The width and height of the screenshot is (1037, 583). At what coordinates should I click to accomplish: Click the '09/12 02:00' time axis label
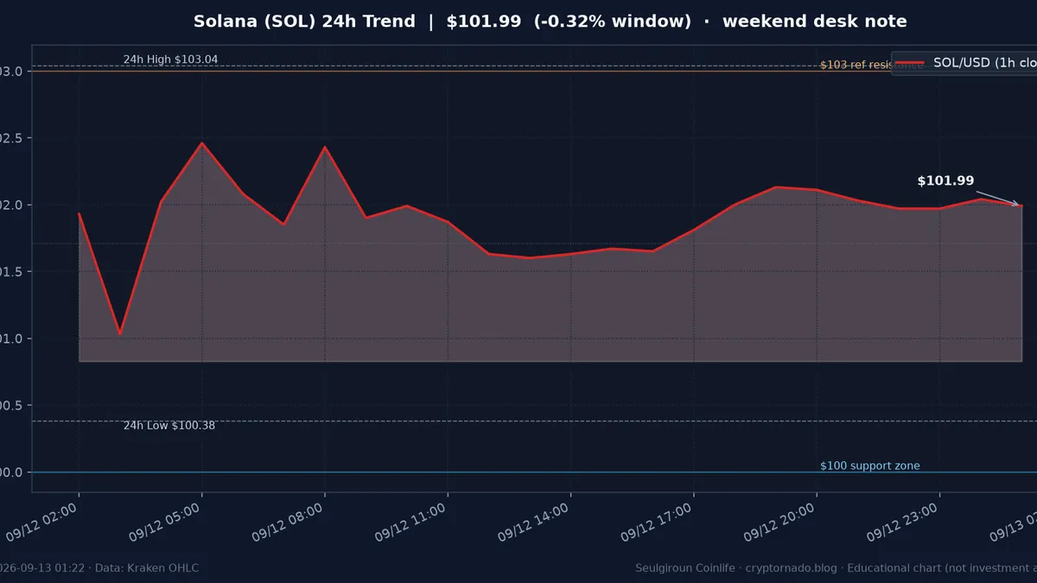coord(43,523)
